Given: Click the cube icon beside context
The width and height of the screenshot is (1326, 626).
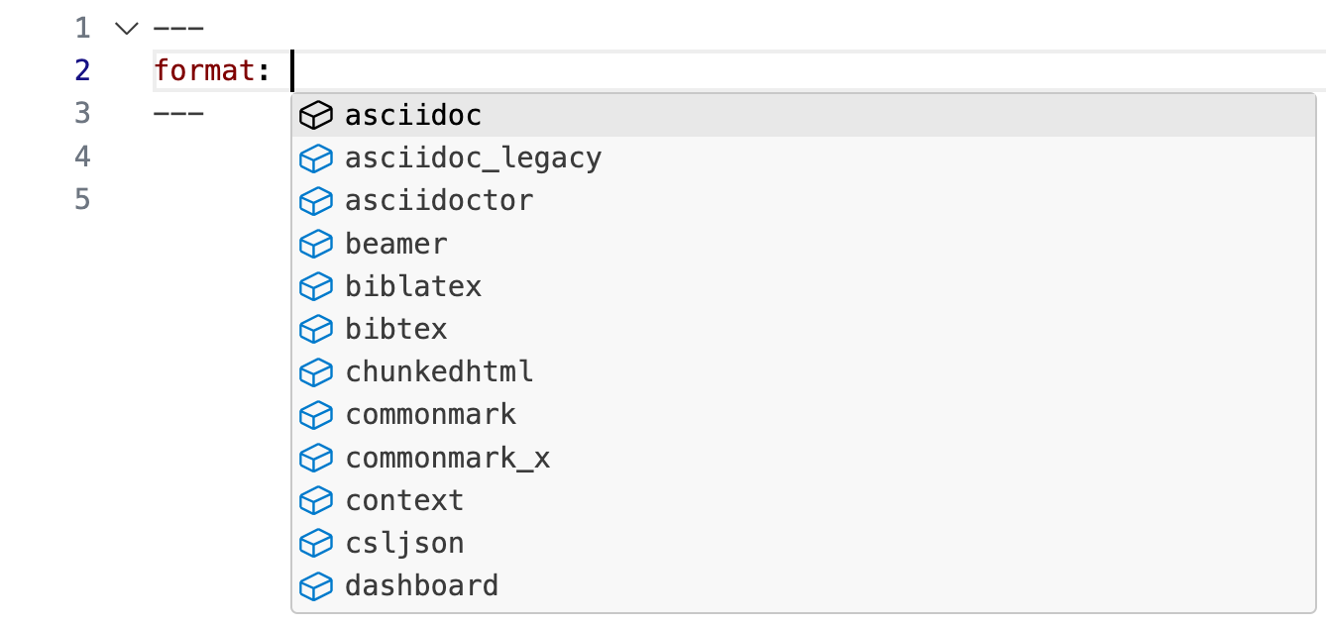Looking at the screenshot, I should [x=315, y=499].
